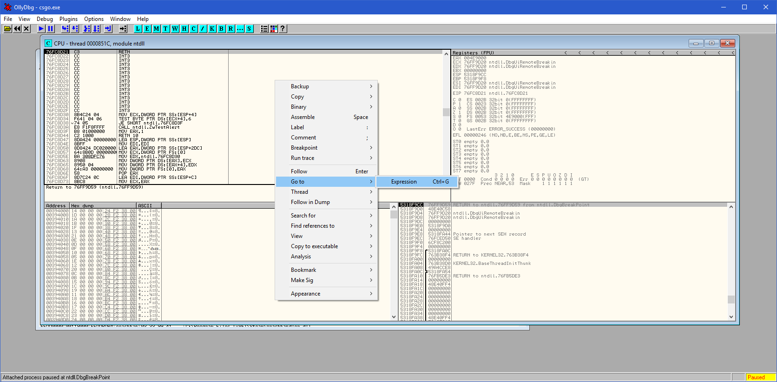Show Executable modules with E button
The image size is (777, 382).
coord(147,29)
